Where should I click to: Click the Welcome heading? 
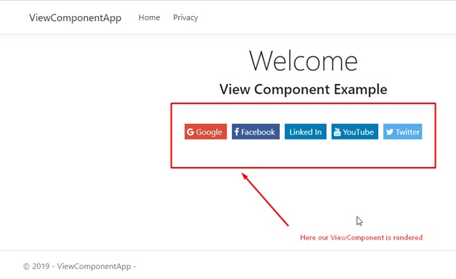tap(303, 61)
